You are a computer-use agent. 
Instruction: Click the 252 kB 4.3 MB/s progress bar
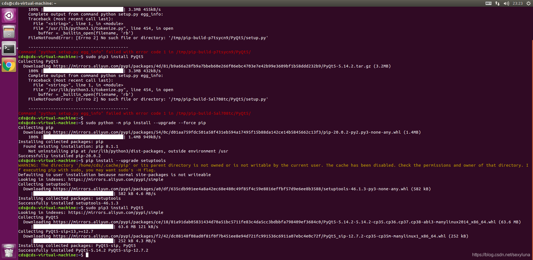coord(73,241)
